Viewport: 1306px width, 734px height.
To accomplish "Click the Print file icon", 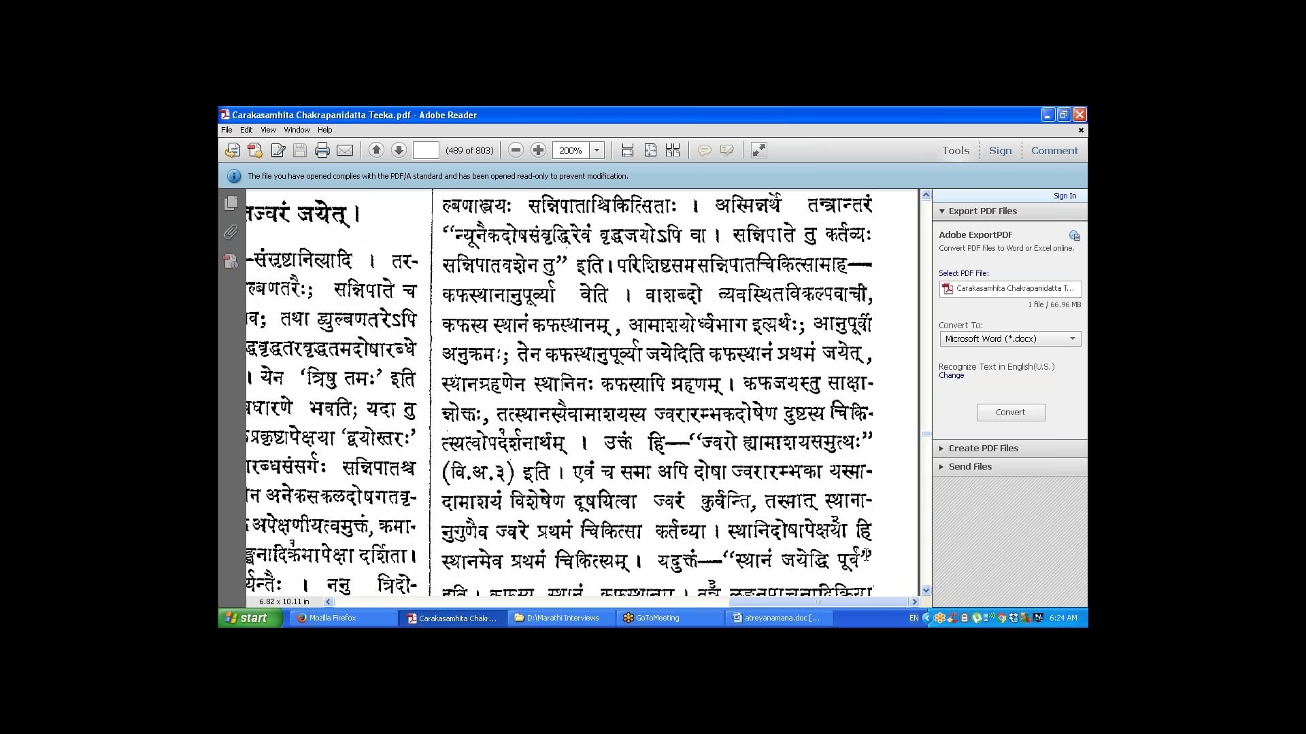I will [x=322, y=150].
